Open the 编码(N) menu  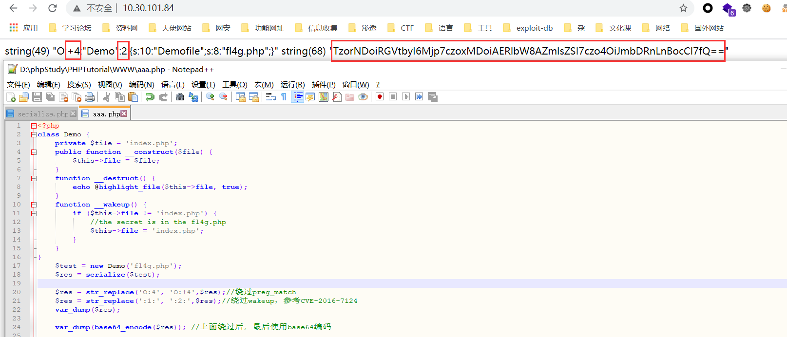(141, 85)
